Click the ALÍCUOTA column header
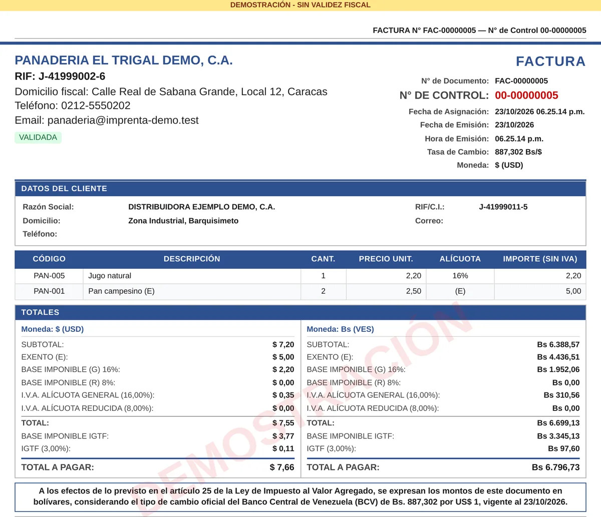Viewport: 601px width, 517px height. 460,259
